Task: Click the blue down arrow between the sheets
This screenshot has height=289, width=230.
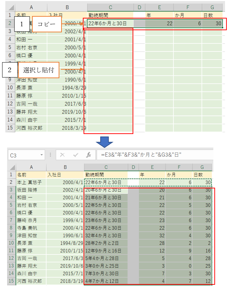Action: [x=105, y=141]
